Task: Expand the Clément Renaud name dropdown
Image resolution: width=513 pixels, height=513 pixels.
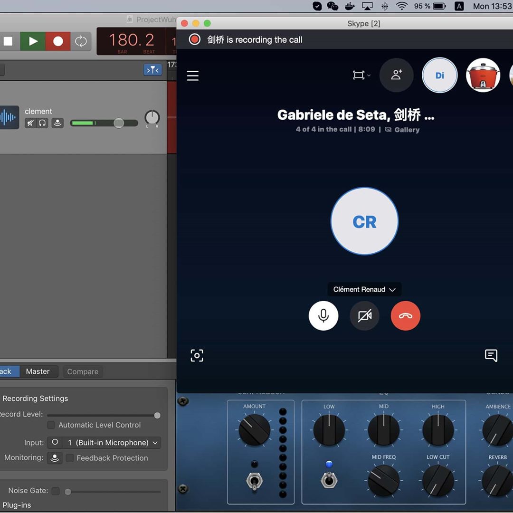Action: pos(364,289)
